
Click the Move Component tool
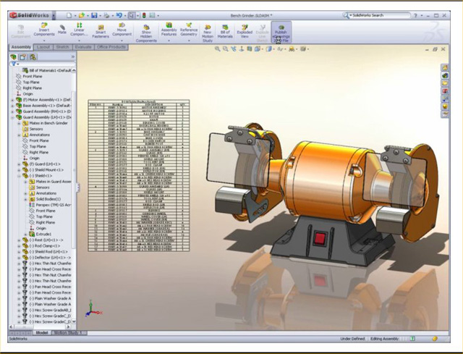pyautogui.click(x=122, y=30)
